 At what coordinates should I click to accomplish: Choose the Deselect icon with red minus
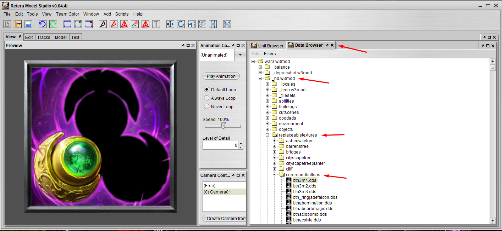pyautogui.click(x=89, y=24)
